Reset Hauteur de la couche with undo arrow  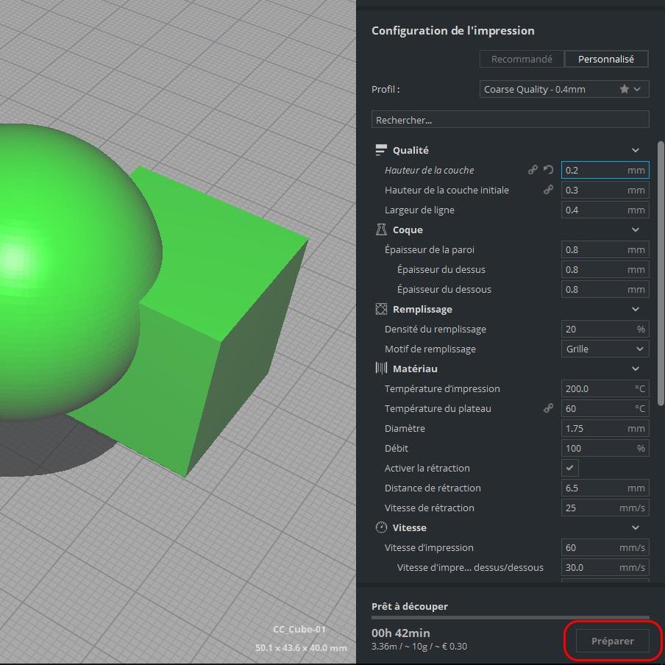pos(548,170)
